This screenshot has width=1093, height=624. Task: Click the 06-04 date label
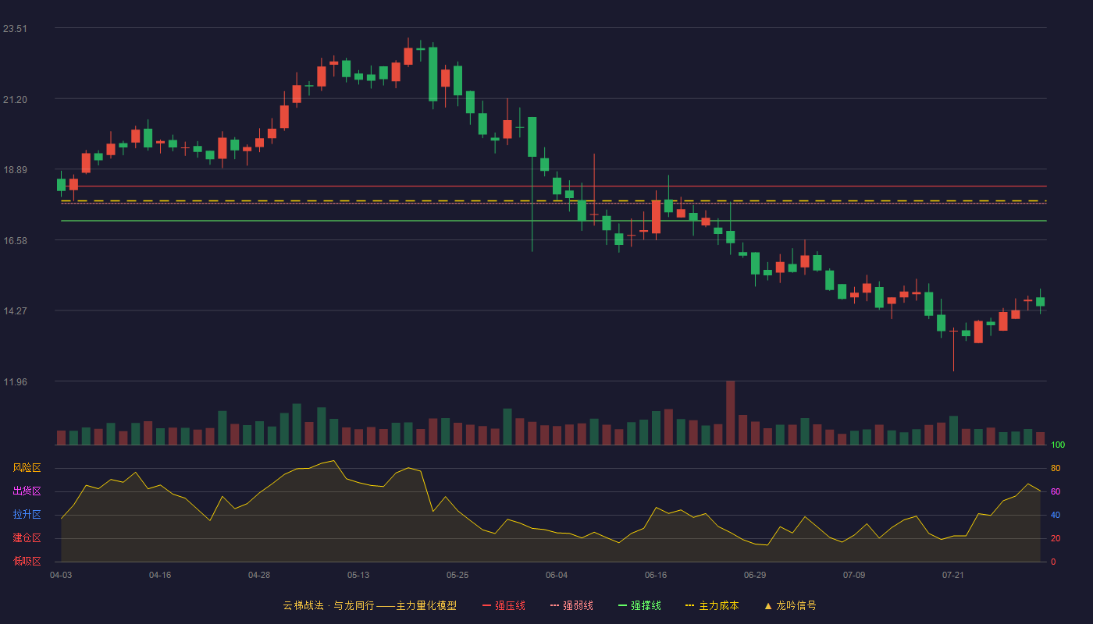[x=557, y=575]
